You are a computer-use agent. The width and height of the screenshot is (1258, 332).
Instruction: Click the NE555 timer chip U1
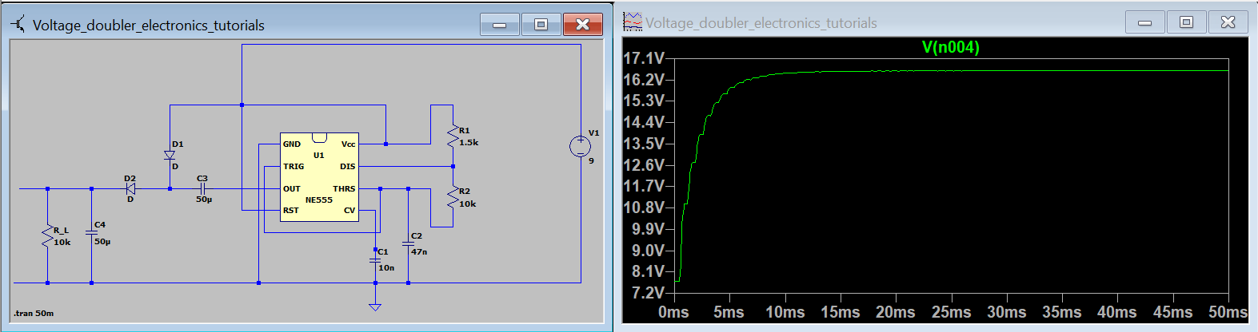point(319,177)
